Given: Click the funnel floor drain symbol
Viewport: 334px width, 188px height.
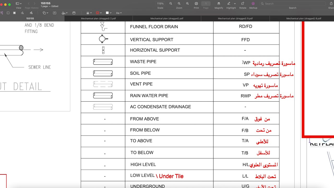Looking at the screenshot, I should (103, 26).
